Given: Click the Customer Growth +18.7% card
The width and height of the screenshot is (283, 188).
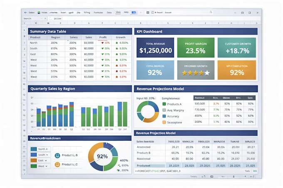Looking at the screenshot, I should click(237, 47).
